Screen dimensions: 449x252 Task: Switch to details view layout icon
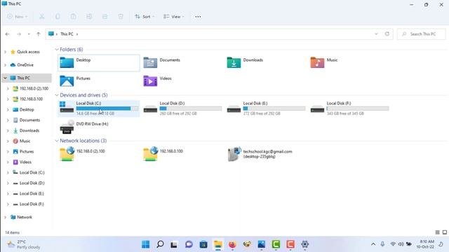(437, 232)
